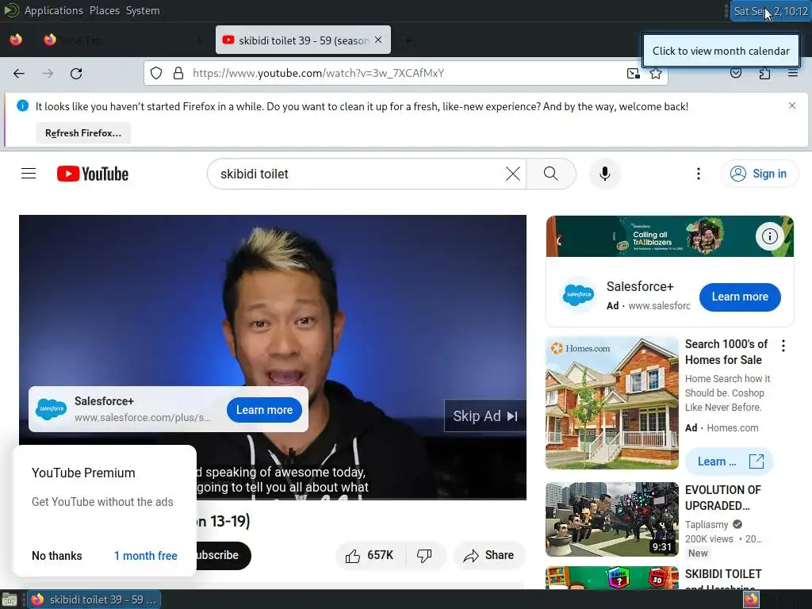The width and height of the screenshot is (812, 609).
Task: Launch picture-in-picture from the address bar
Action: point(634,74)
